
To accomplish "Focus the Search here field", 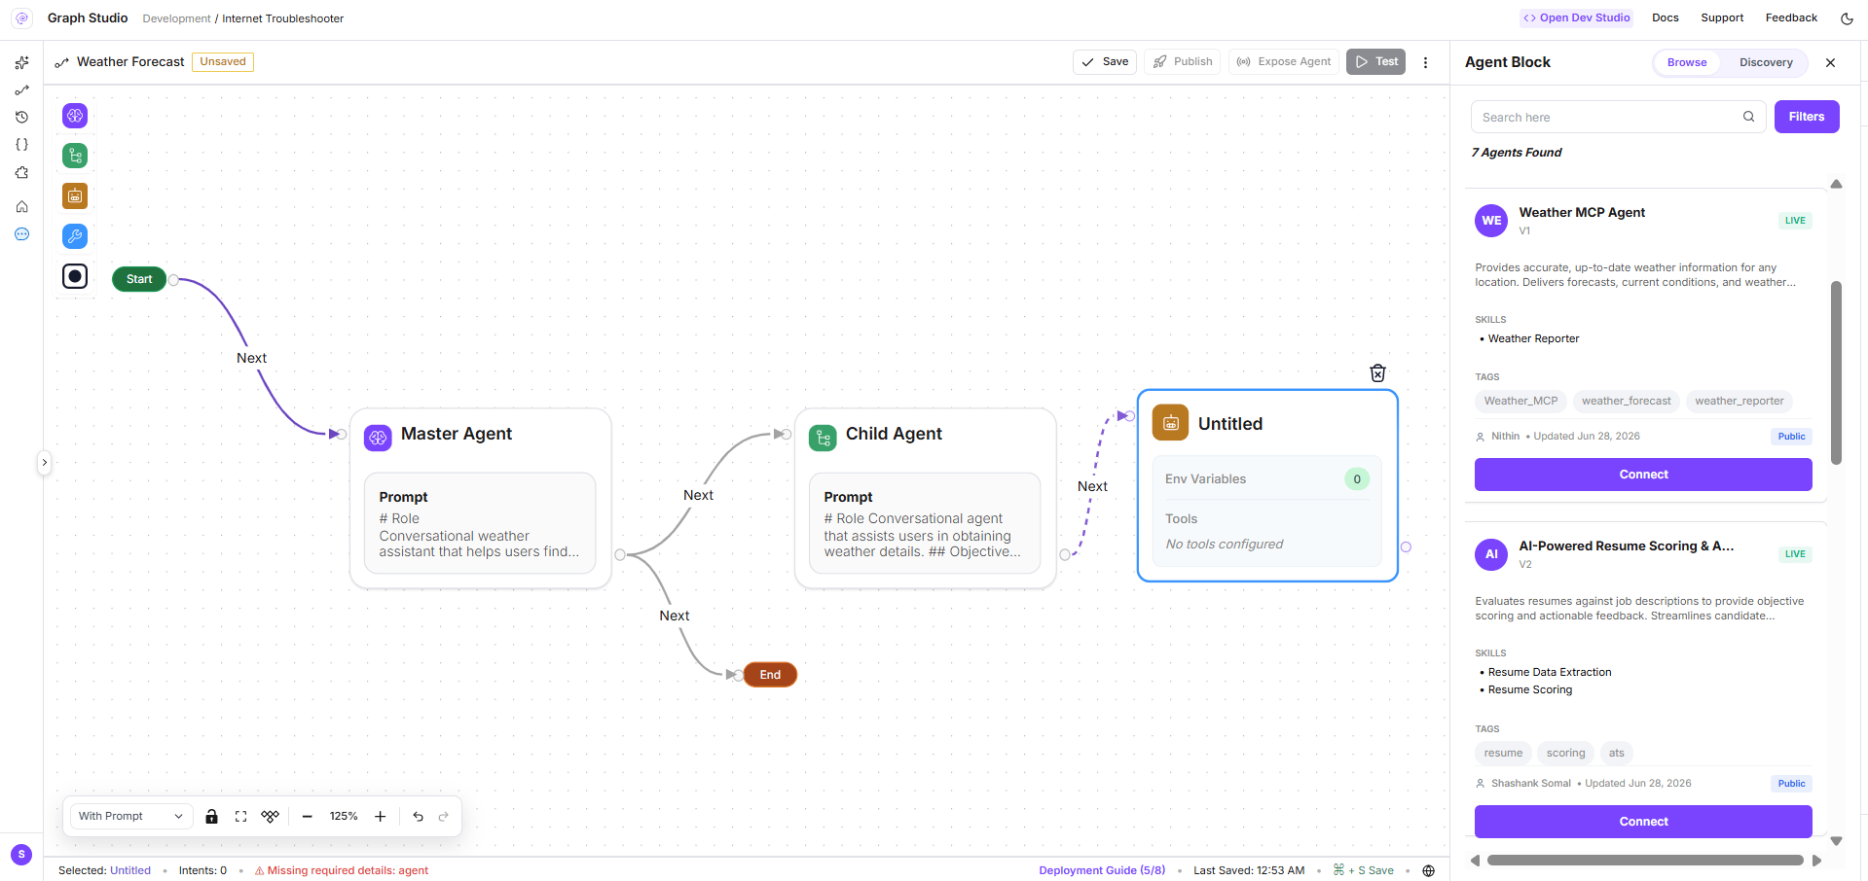I will [x=1618, y=117].
